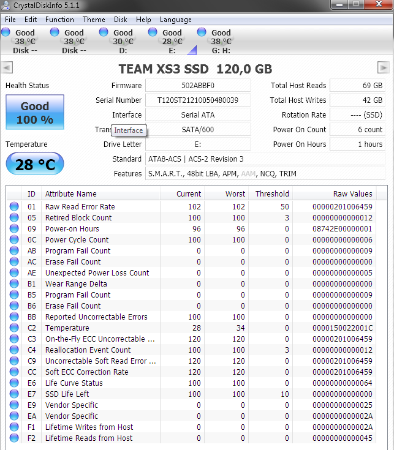Click Total Host Writes value 42 GB

[x=357, y=100]
